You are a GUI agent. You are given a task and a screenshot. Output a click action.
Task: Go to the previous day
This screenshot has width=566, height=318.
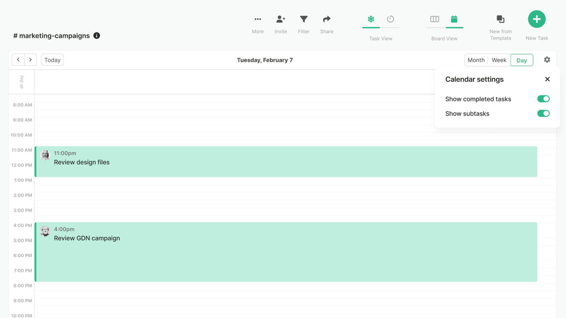18,60
